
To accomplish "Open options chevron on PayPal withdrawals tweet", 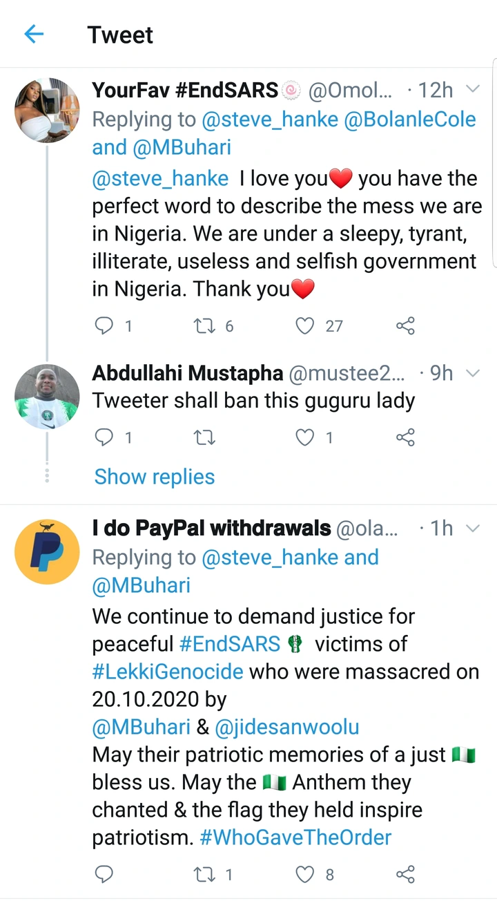I will click(473, 529).
